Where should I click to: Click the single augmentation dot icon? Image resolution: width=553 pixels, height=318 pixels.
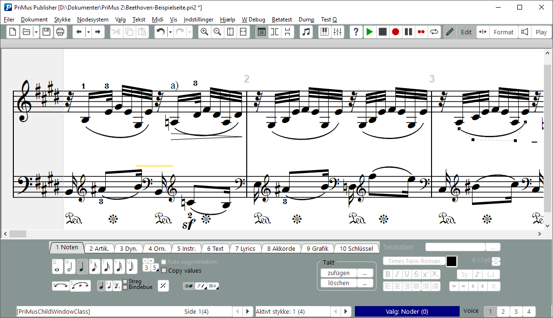click(x=145, y=260)
